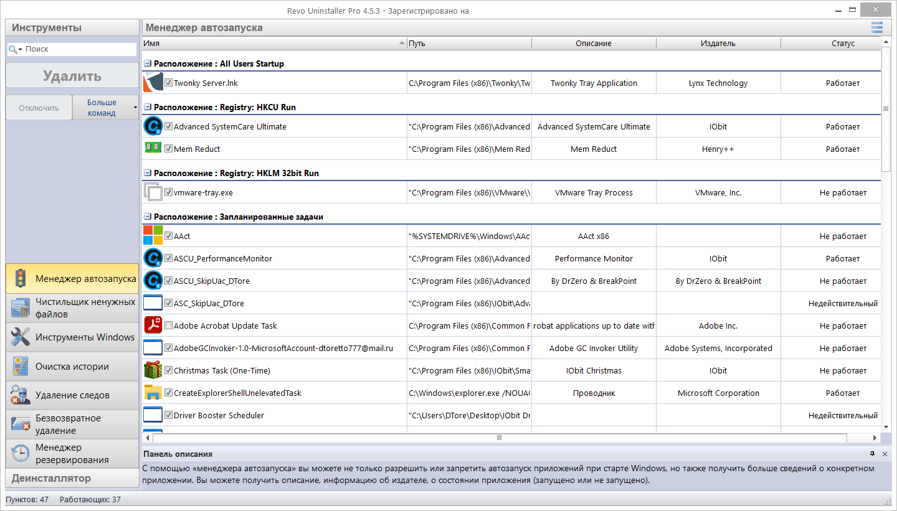The height and width of the screenshot is (511, 897).
Task: Select Менеджер автозапуска tool
Action: [72, 279]
